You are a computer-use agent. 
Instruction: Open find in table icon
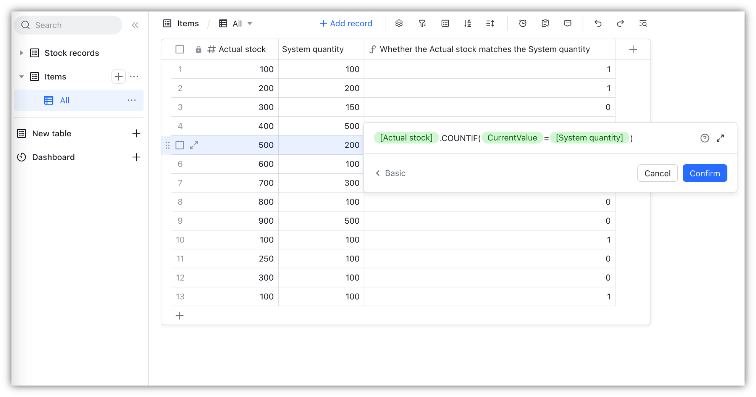[643, 24]
